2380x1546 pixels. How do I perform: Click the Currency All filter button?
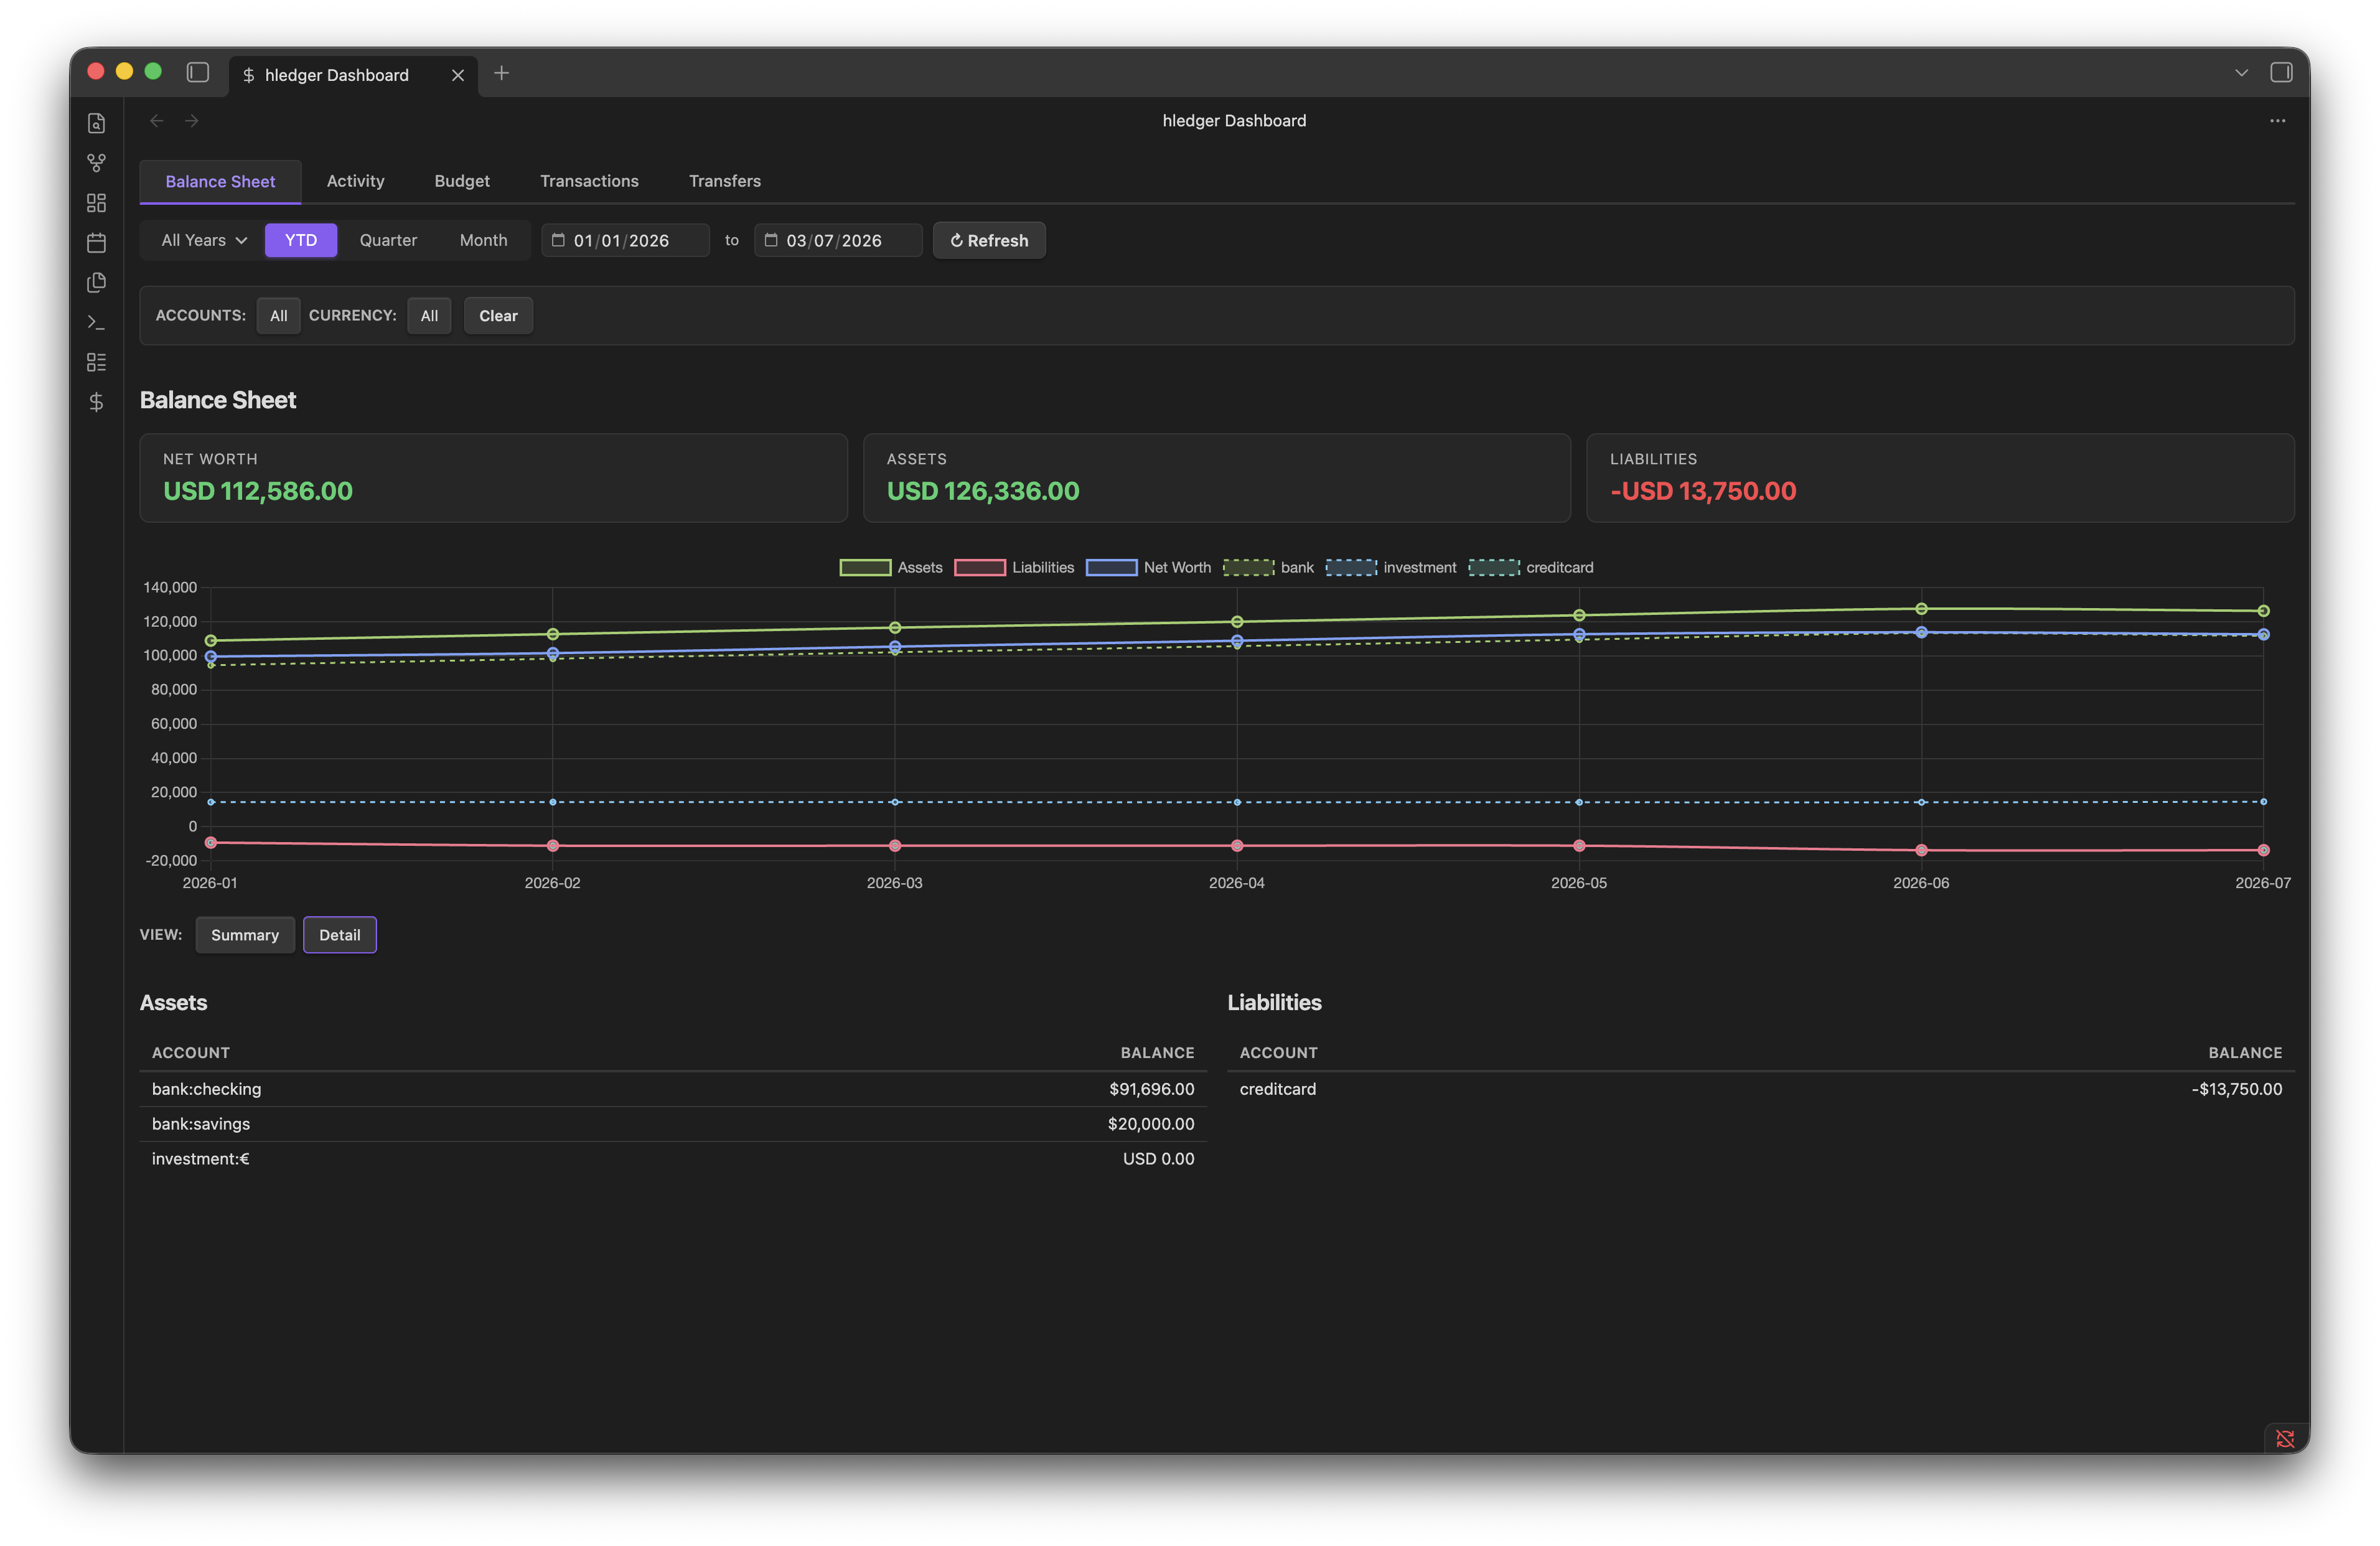429,315
